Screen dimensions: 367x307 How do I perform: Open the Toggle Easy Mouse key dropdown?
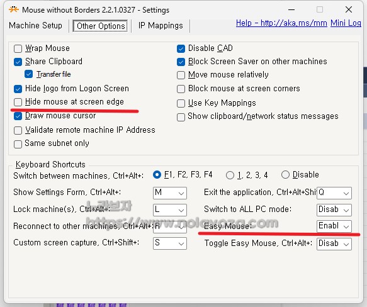334,244
